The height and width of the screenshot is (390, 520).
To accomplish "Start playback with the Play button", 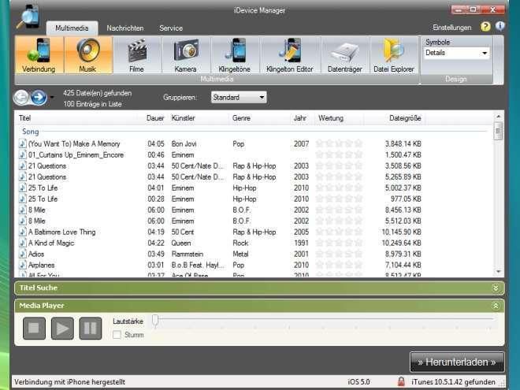I will click(62, 329).
